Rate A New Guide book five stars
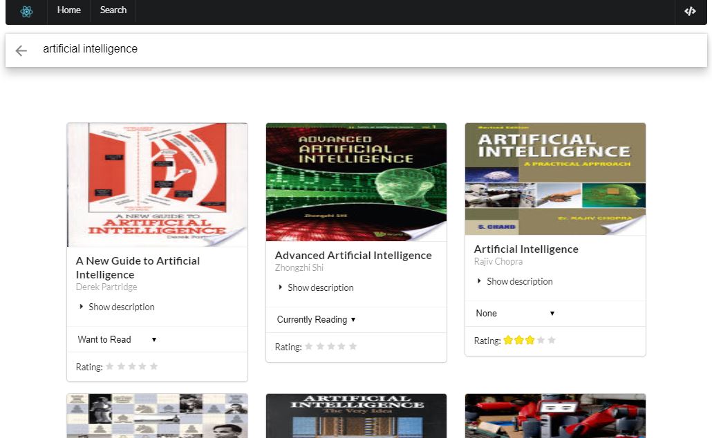This screenshot has width=712, height=438. point(153,366)
